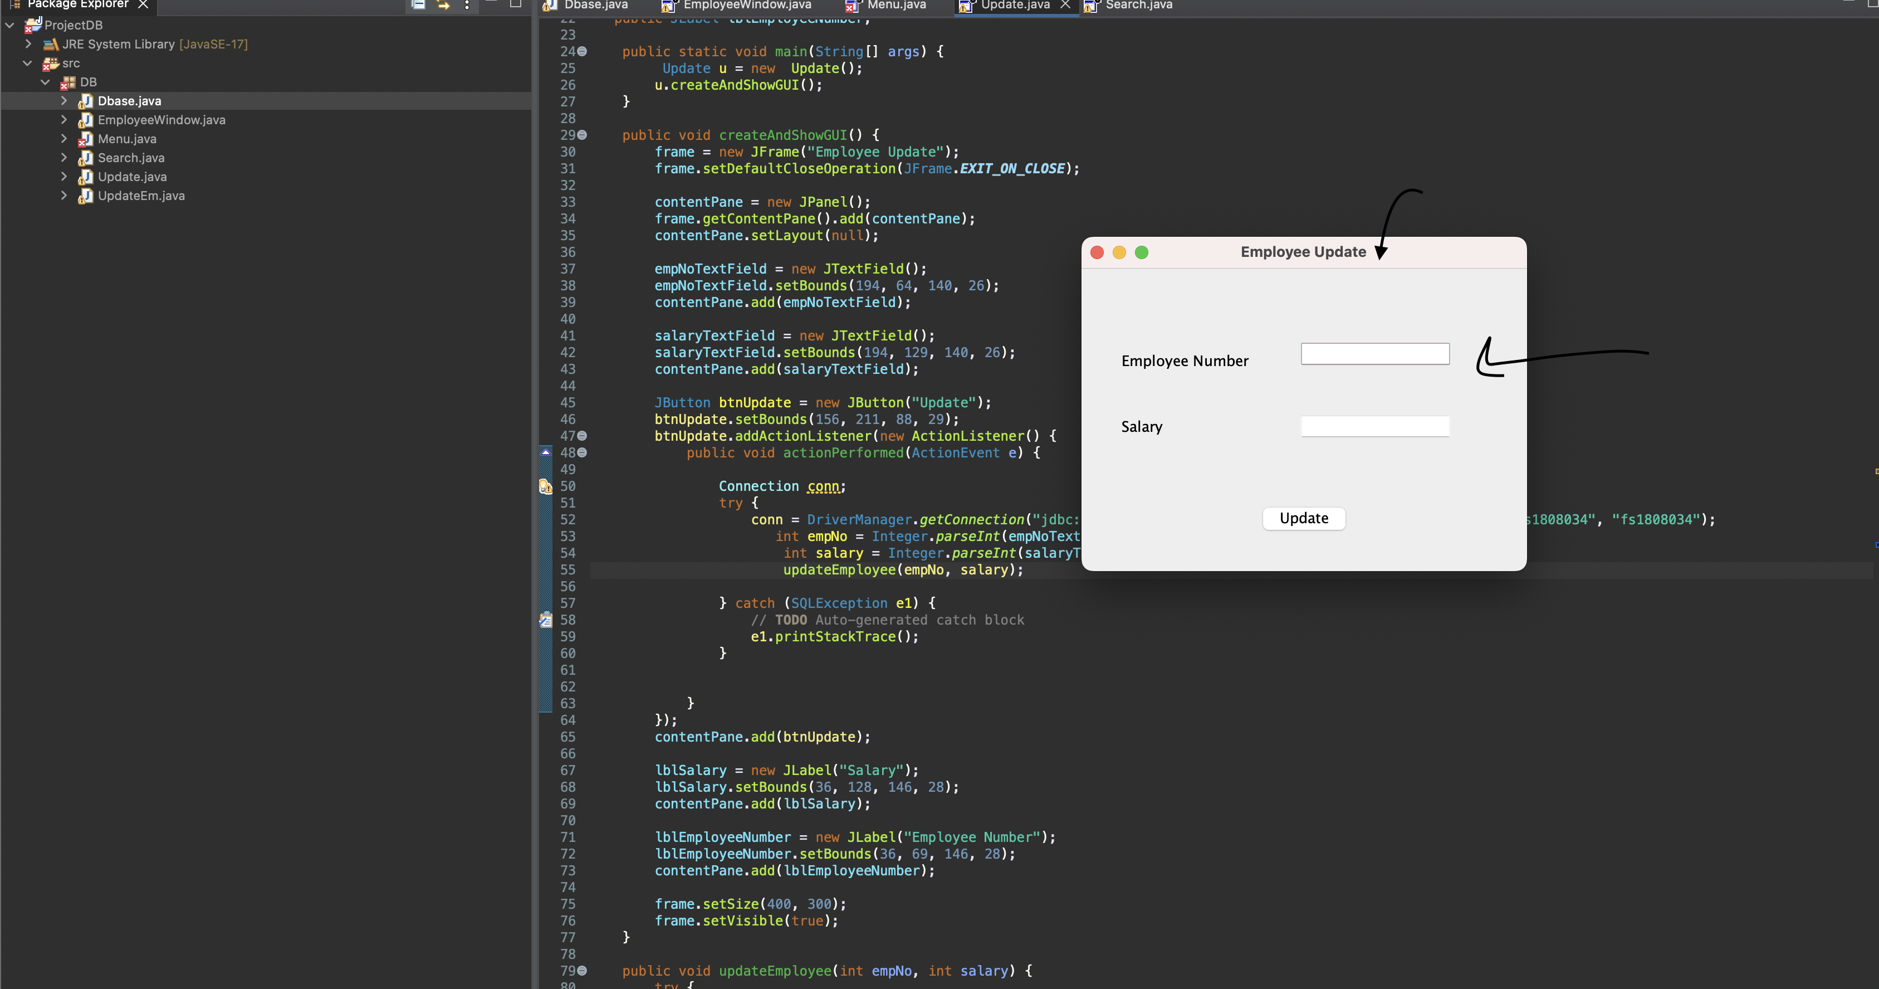Select UpdateEm.java in Package Explorer
This screenshot has width=1879, height=989.
pyautogui.click(x=141, y=196)
